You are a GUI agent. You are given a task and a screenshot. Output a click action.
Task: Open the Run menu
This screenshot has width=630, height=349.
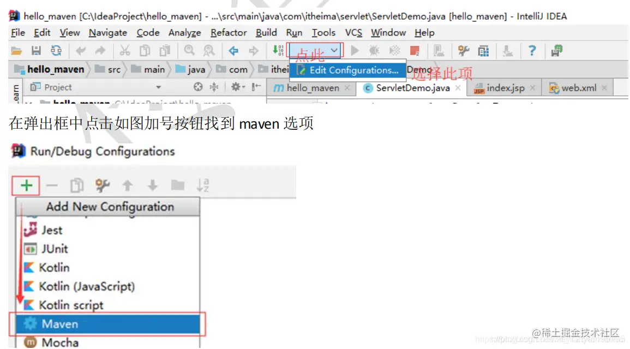tap(294, 33)
